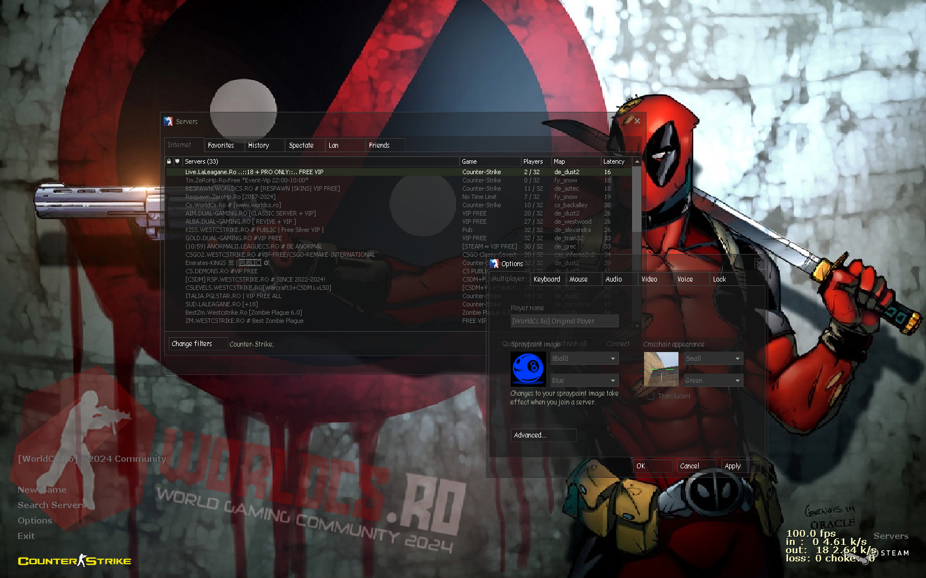The height and width of the screenshot is (578, 926).
Task: Select the Respawn.ZeroHp.Ro [2017-2024] server row
Action: click(x=399, y=197)
